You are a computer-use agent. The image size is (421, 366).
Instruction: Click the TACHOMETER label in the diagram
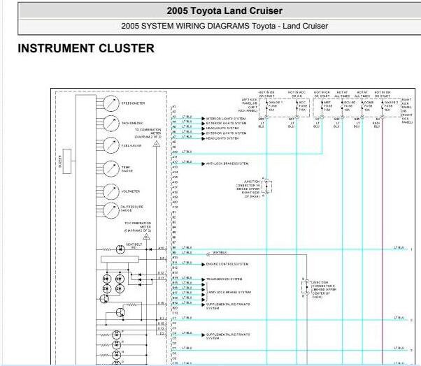(x=132, y=123)
